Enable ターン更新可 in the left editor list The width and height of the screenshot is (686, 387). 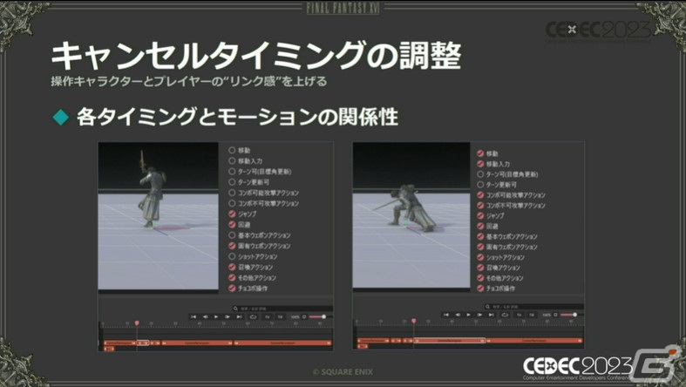[x=232, y=182]
